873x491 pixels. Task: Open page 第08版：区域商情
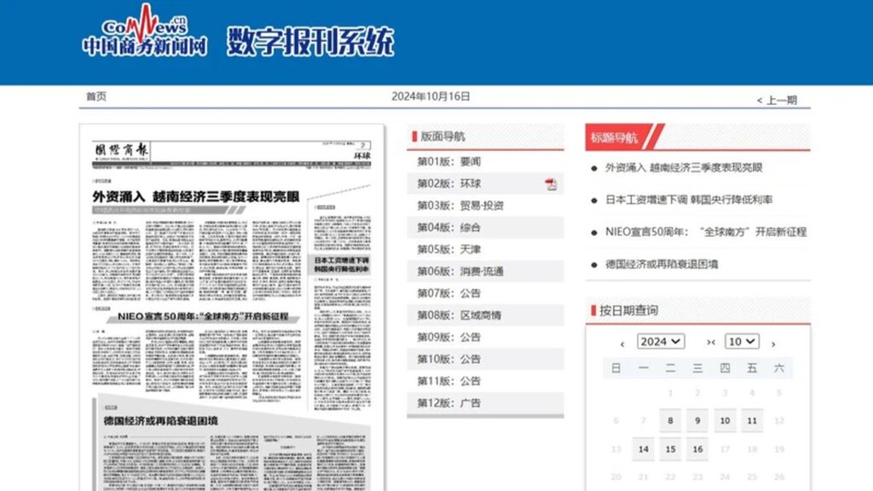pyautogui.click(x=460, y=315)
